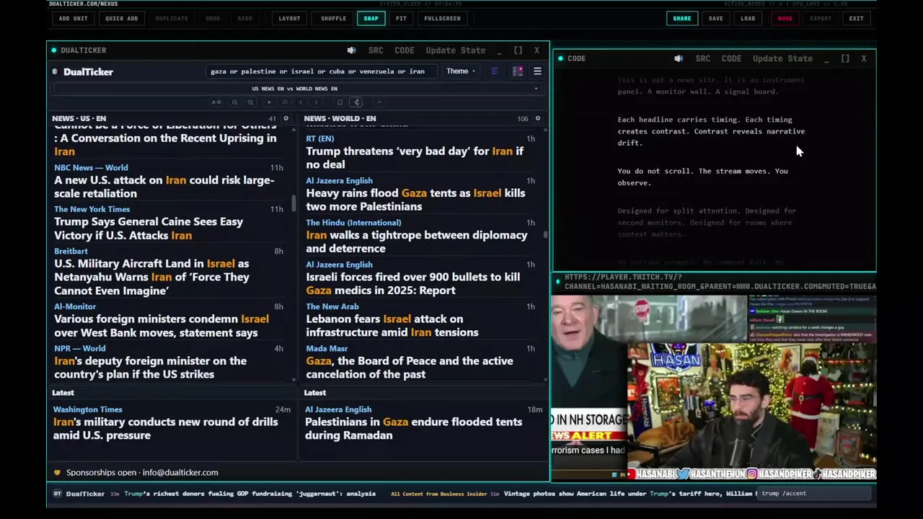Click the double-chevron collapse icon
923x519 pixels.
285,102
